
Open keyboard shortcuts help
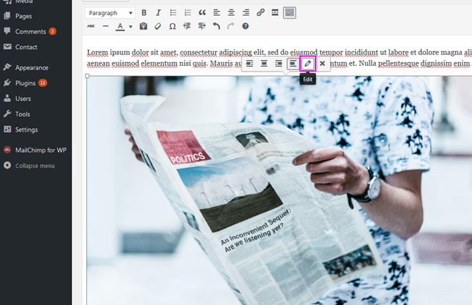point(245,26)
